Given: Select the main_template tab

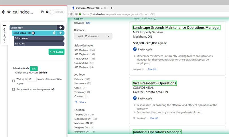Looking at the screenshot, I should click(4, 35).
